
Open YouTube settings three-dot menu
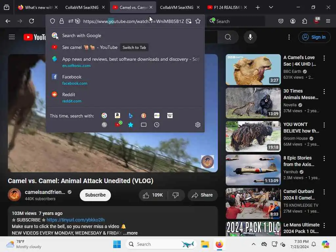point(289,37)
